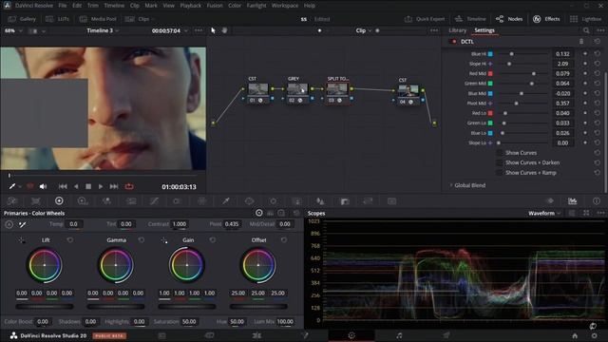The image size is (608, 342).
Task: Select the hand pan tool
Action: [x=224, y=30]
